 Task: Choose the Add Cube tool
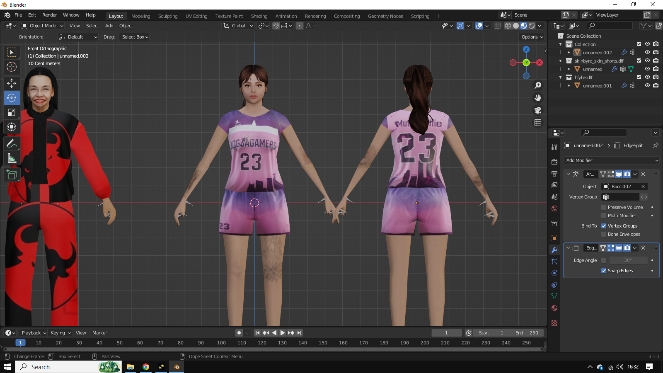click(12, 175)
